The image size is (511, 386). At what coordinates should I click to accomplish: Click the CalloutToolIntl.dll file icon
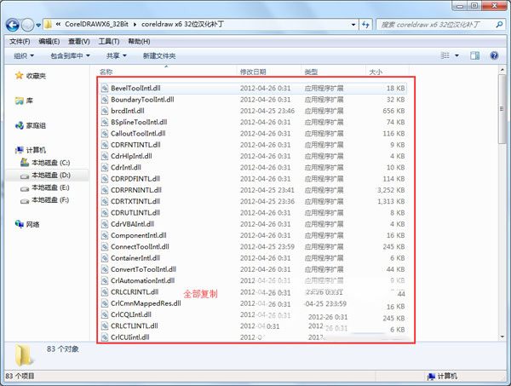coord(105,133)
